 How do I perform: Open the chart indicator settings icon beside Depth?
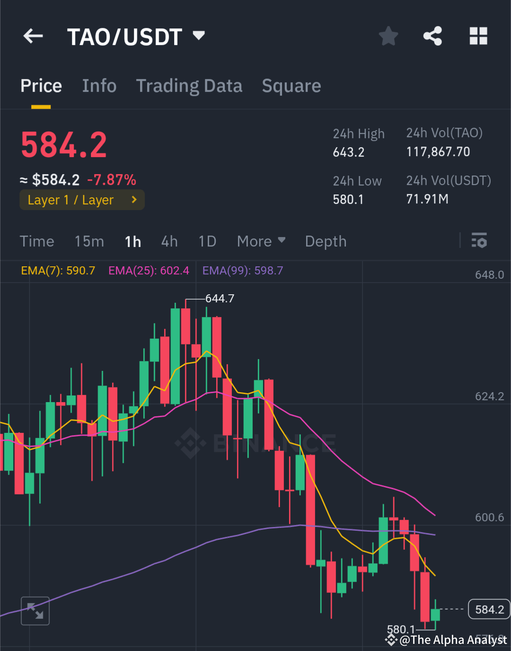pyautogui.click(x=479, y=241)
